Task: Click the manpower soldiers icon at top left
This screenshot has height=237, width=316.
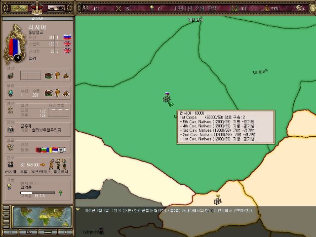Action: pos(85,8)
